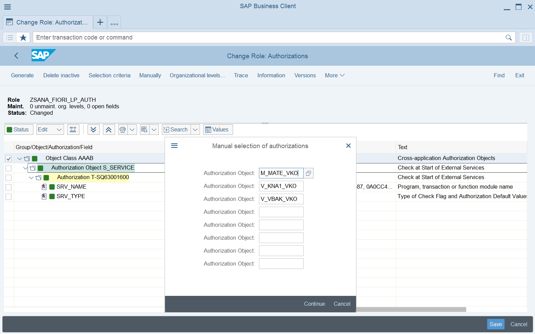This screenshot has width=535, height=334.
Task: Click the edit icon next to SRV_TYPE
Action: (44, 196)
